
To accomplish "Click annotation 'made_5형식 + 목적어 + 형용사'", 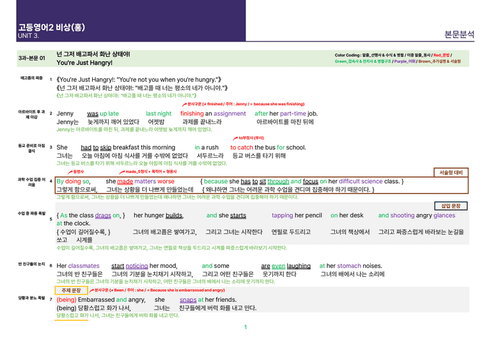I will click(x=151, y=172).
